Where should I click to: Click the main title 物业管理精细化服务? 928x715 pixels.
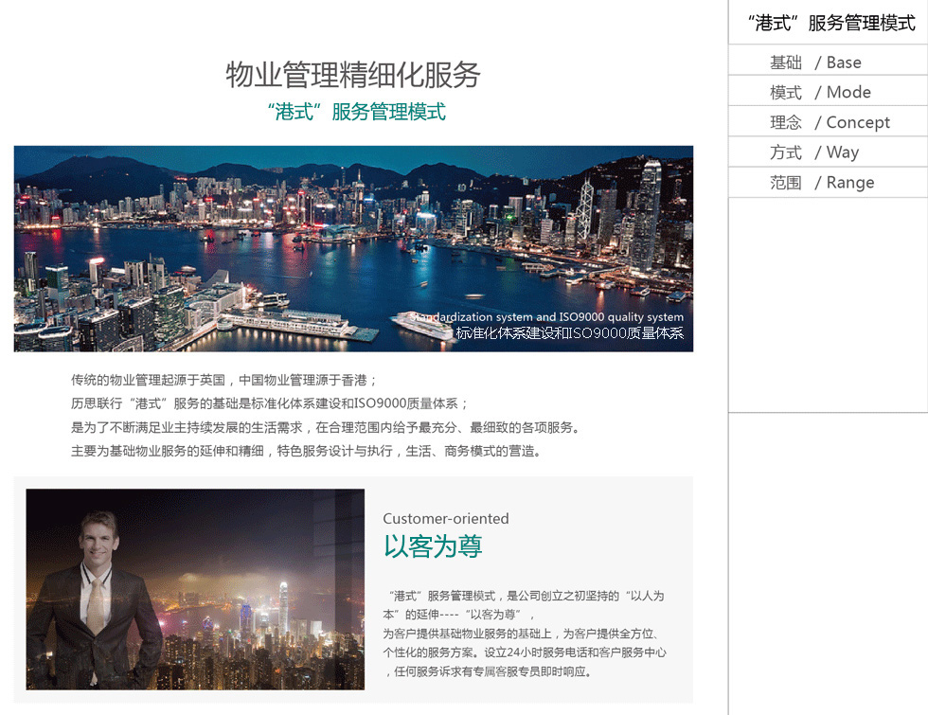352,75
